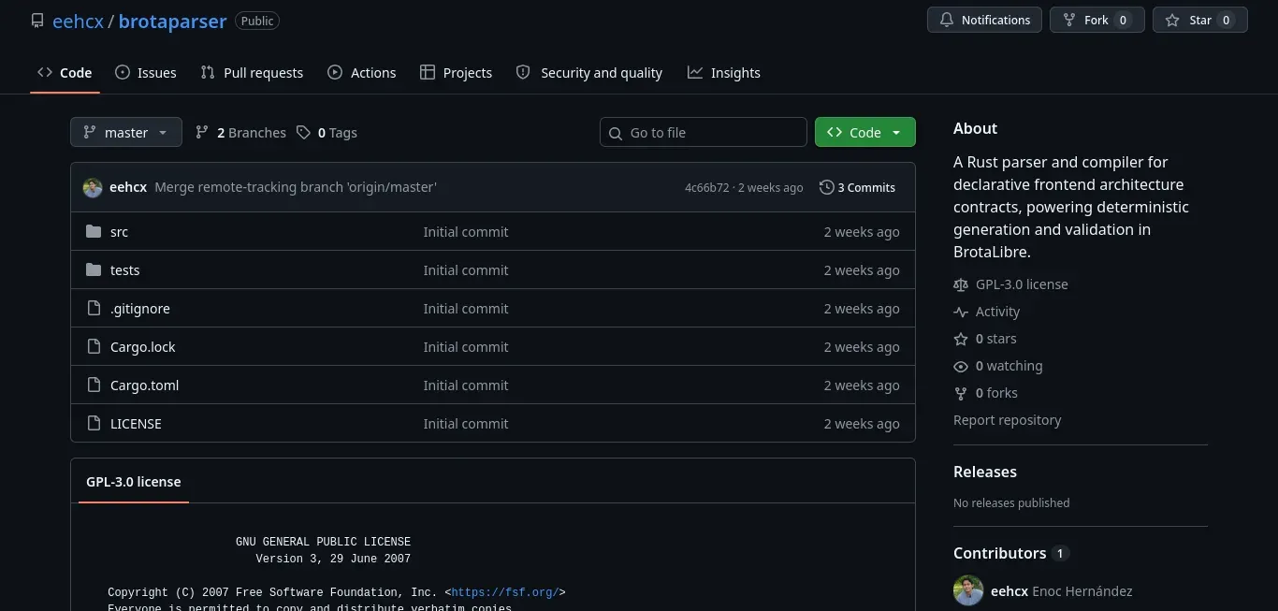The image size is (1278, 611).
Task: Click 2 weeks ago in Cargo.toml row
Action: coord(862,385)
